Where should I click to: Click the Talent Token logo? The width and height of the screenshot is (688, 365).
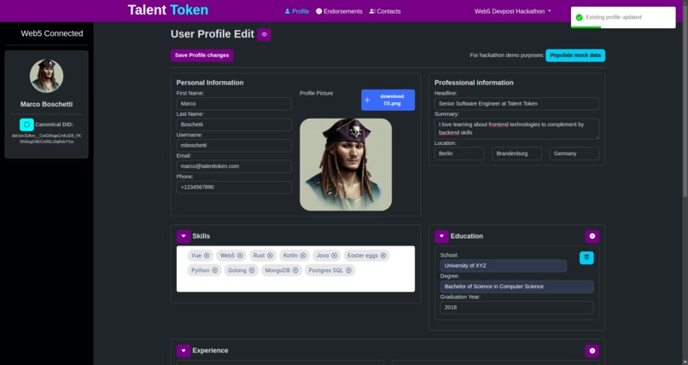(168, 10)
